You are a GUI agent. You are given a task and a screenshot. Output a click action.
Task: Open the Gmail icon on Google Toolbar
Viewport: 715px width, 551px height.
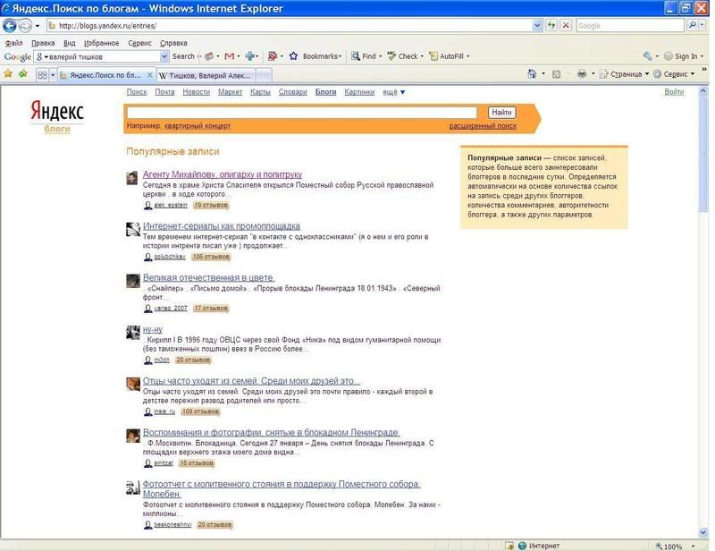[229, 56]
